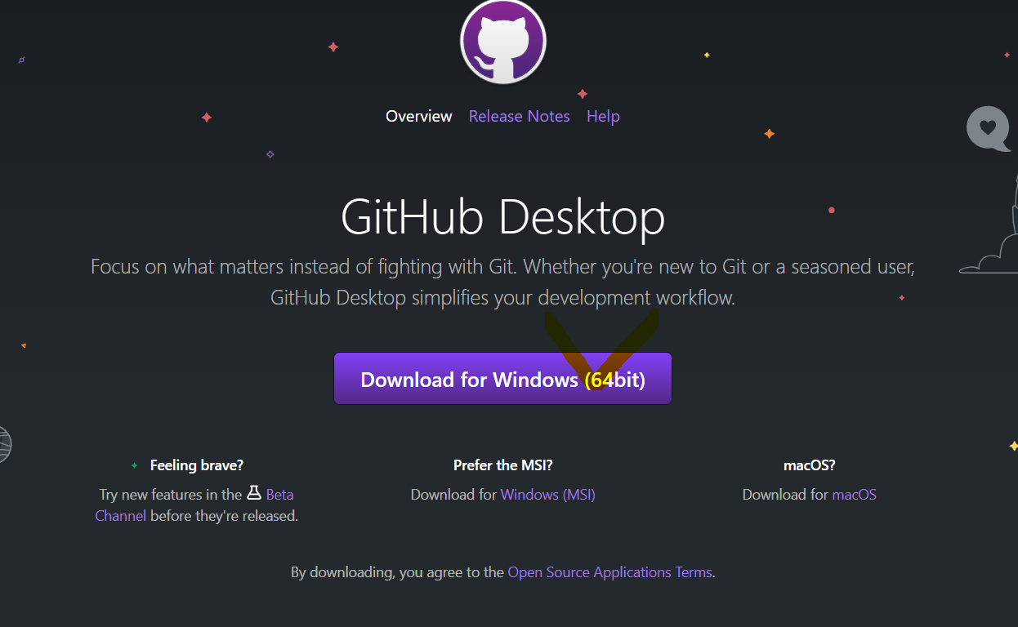The image size is (1018, 627).
Task: Click Download for Windows (64bit) button
Action: click(502, 379)
